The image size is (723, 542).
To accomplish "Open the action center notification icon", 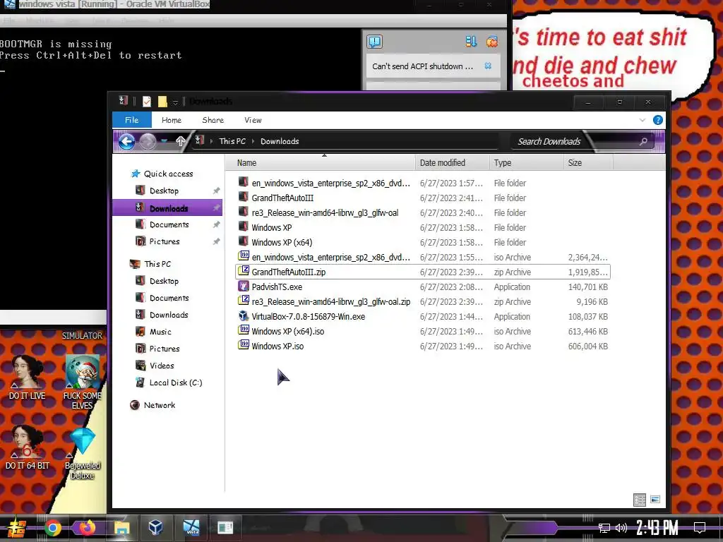I will (x=700, y=527).
